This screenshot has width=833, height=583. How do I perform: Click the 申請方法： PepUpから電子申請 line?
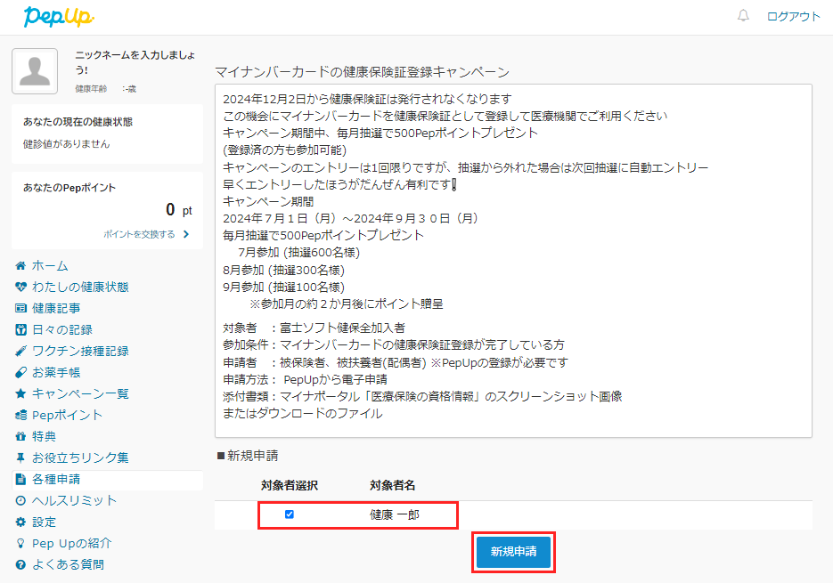305,380
